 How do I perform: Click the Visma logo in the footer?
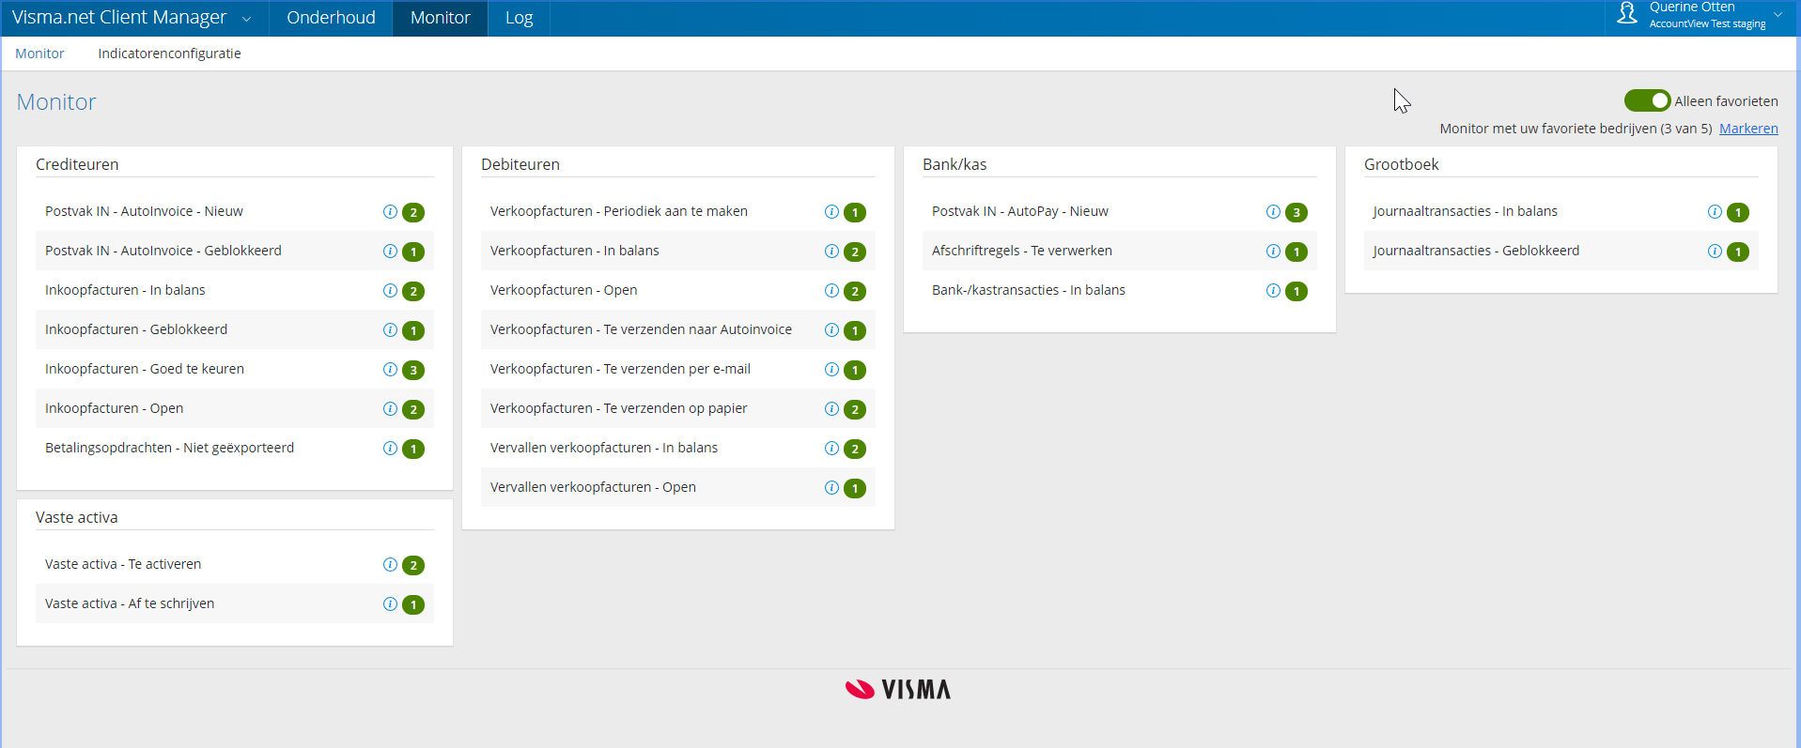point(898,690)
